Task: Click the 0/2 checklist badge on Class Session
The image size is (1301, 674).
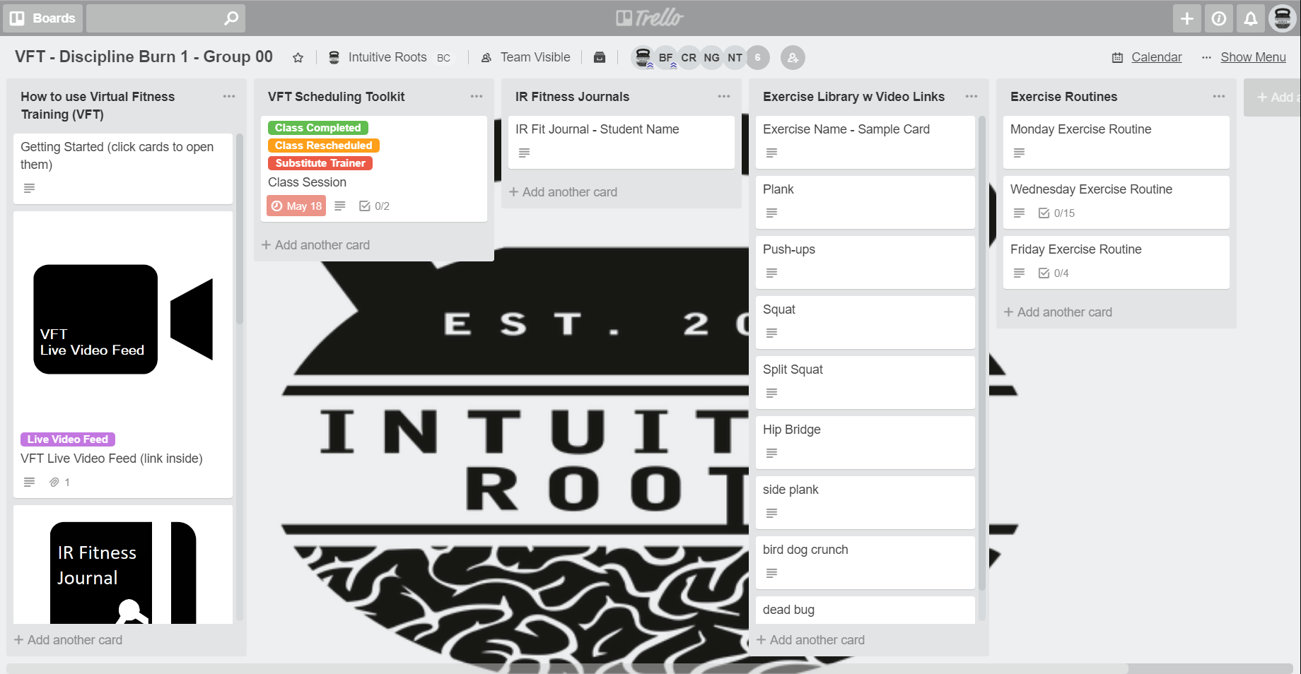Action: (374, 206)
